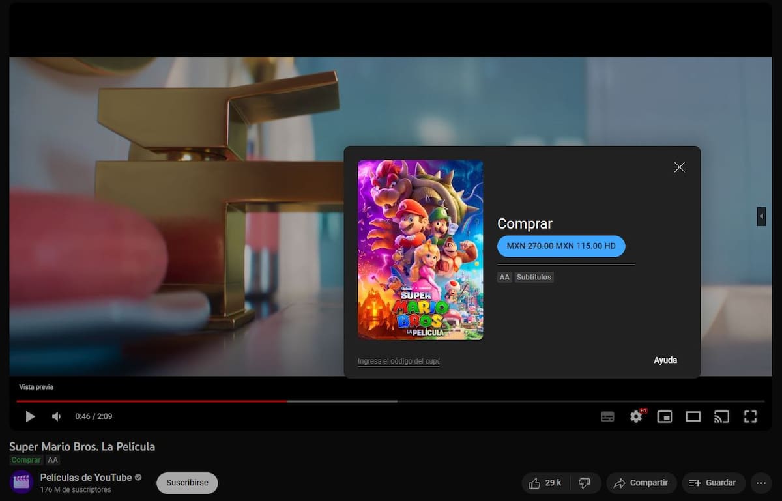Enable theater mode view
This screenshot has height=501, width=782.
pyautogui.click(x=693, y=417)
